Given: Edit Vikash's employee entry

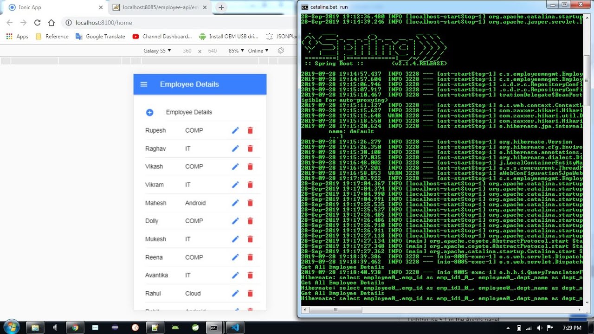Looking at the screenshot, I should pos(235,167).
